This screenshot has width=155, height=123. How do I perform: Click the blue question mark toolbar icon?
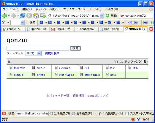(x=3, y=23)
